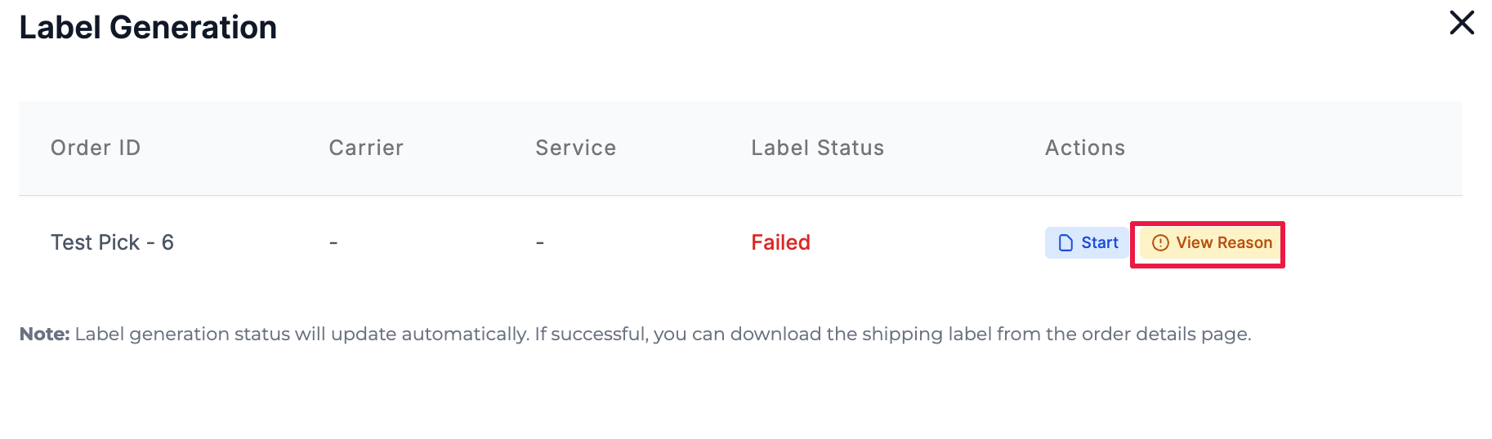Click the Carrier column header

pos(366,148)
